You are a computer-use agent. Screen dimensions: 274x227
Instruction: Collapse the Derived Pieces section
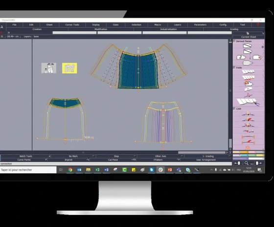click(x=234, y=41)
